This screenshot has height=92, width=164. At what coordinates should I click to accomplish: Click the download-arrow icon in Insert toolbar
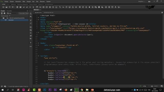[116, 7]
